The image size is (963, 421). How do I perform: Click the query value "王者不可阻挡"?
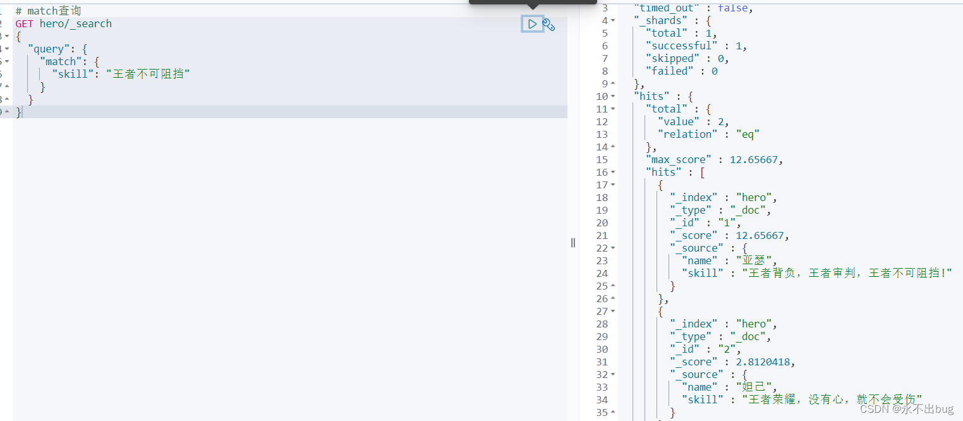[148, 74]
